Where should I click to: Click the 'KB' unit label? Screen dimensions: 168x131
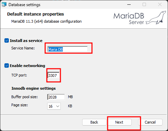[70, 106]
